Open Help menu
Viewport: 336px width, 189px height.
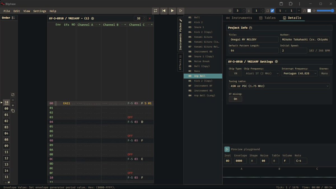pyautogui.click(x=53, y=11)
